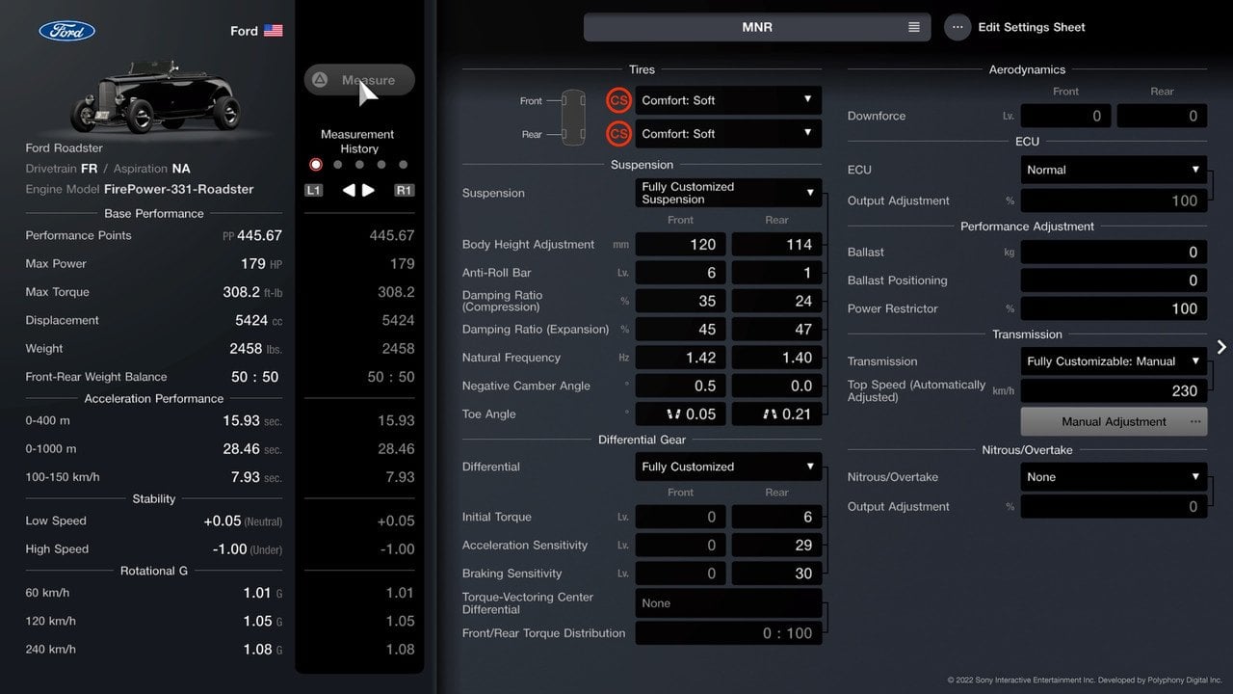Click the US flag icon
Viewport: 1233px width, 694px height.
(x=274, y=31)
